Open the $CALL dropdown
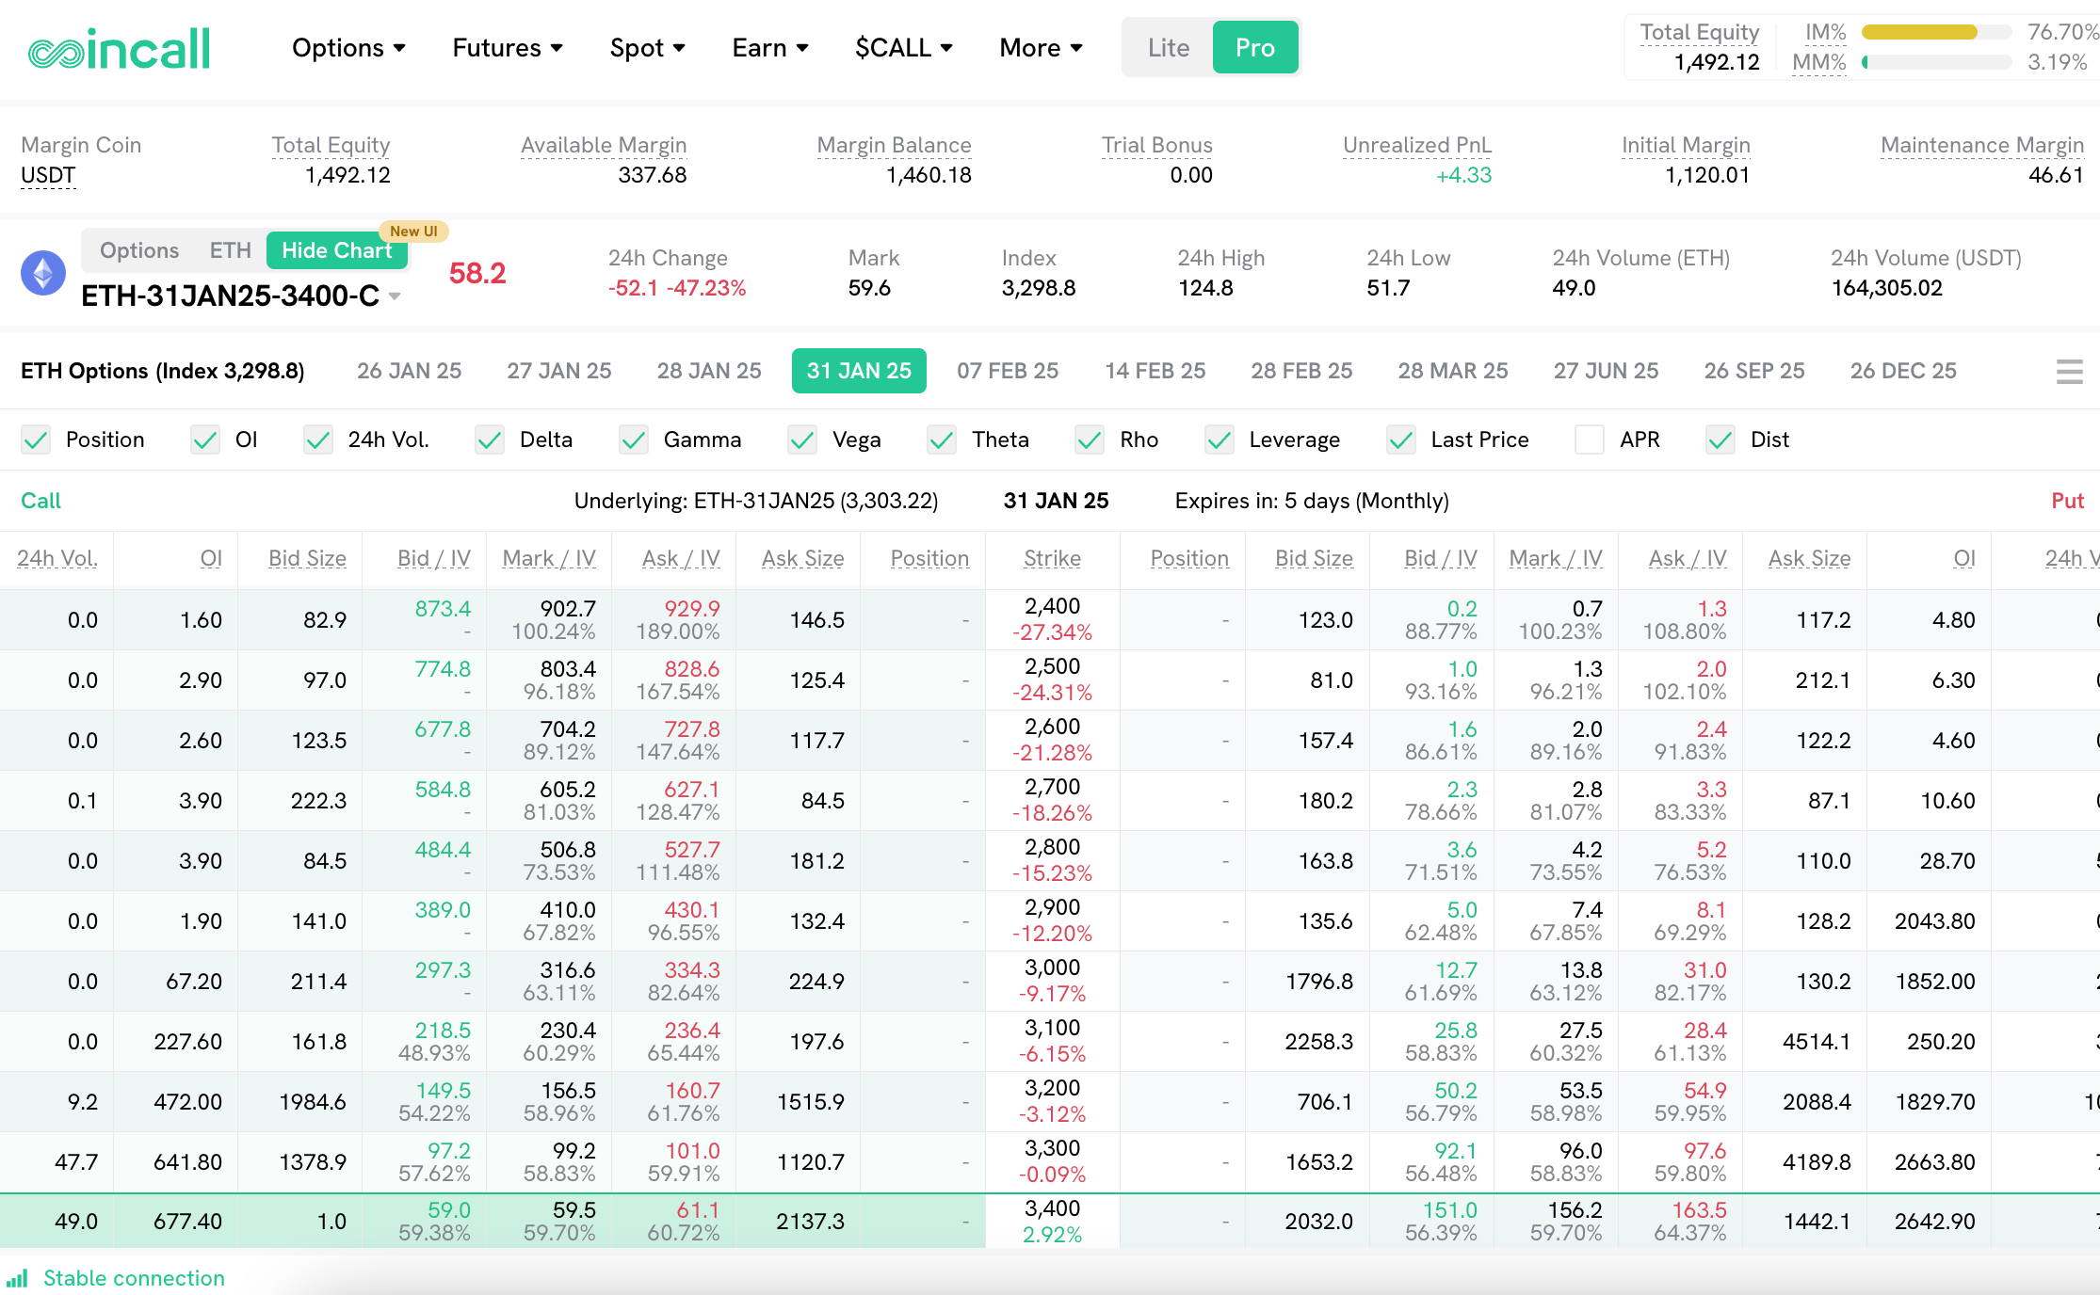 [902, 47]
